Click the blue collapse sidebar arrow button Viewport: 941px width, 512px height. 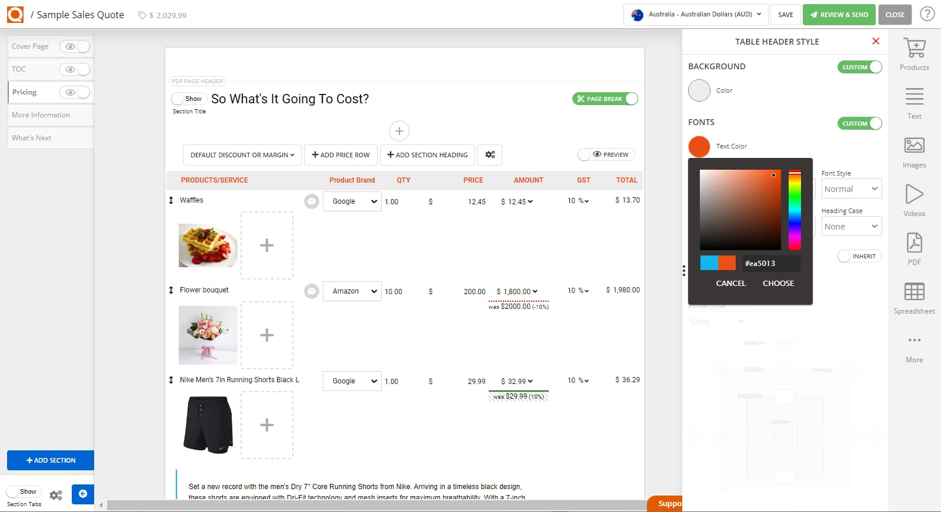click(83, 494)
